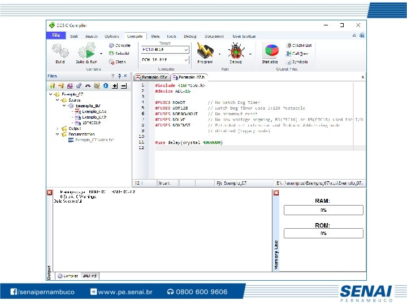The width and height of the screenshot is (407, 305).
Task: Open Statistics pie chart icon
Action: click(271, 51)
